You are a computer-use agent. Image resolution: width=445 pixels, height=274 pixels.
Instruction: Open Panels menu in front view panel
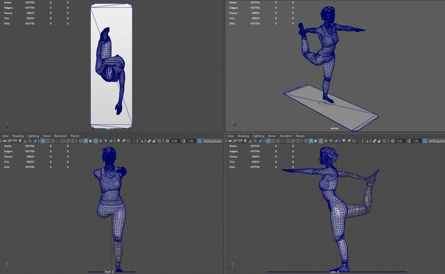[75, 136]
